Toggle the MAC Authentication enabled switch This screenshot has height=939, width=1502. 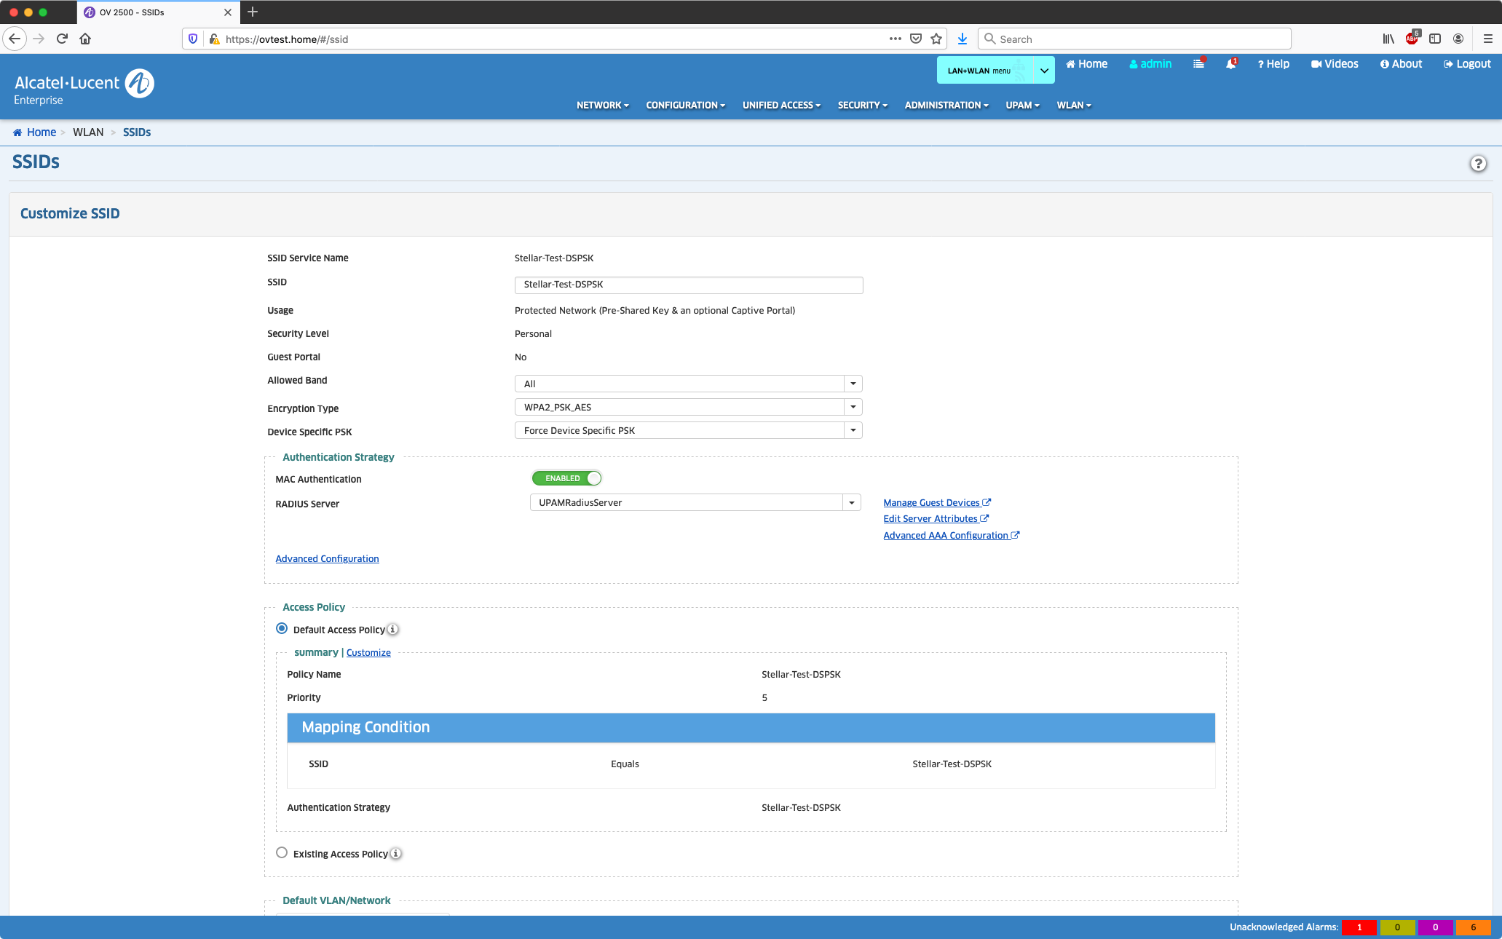coord(566,478)
